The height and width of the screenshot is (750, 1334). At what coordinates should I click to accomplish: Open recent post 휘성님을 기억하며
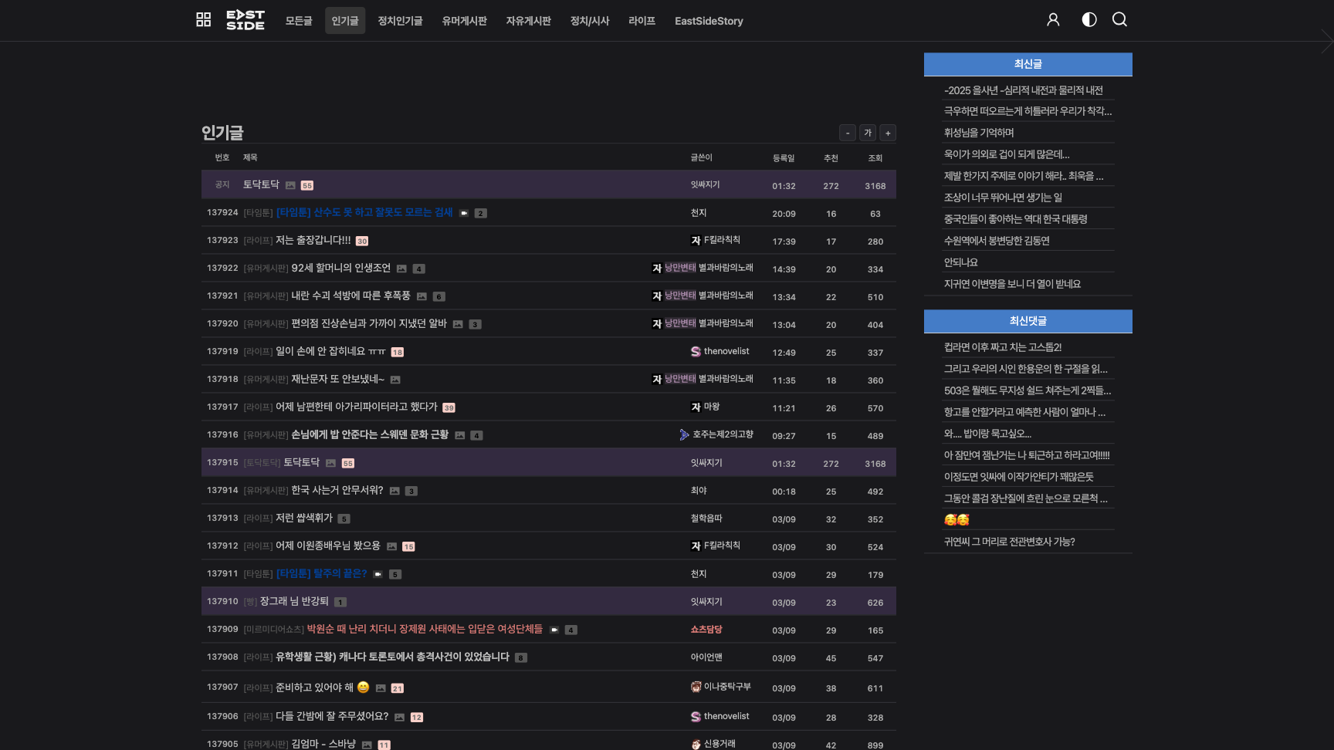point(979,133)
